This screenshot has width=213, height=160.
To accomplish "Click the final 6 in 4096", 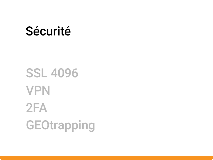I will click(x=75, y=73).
